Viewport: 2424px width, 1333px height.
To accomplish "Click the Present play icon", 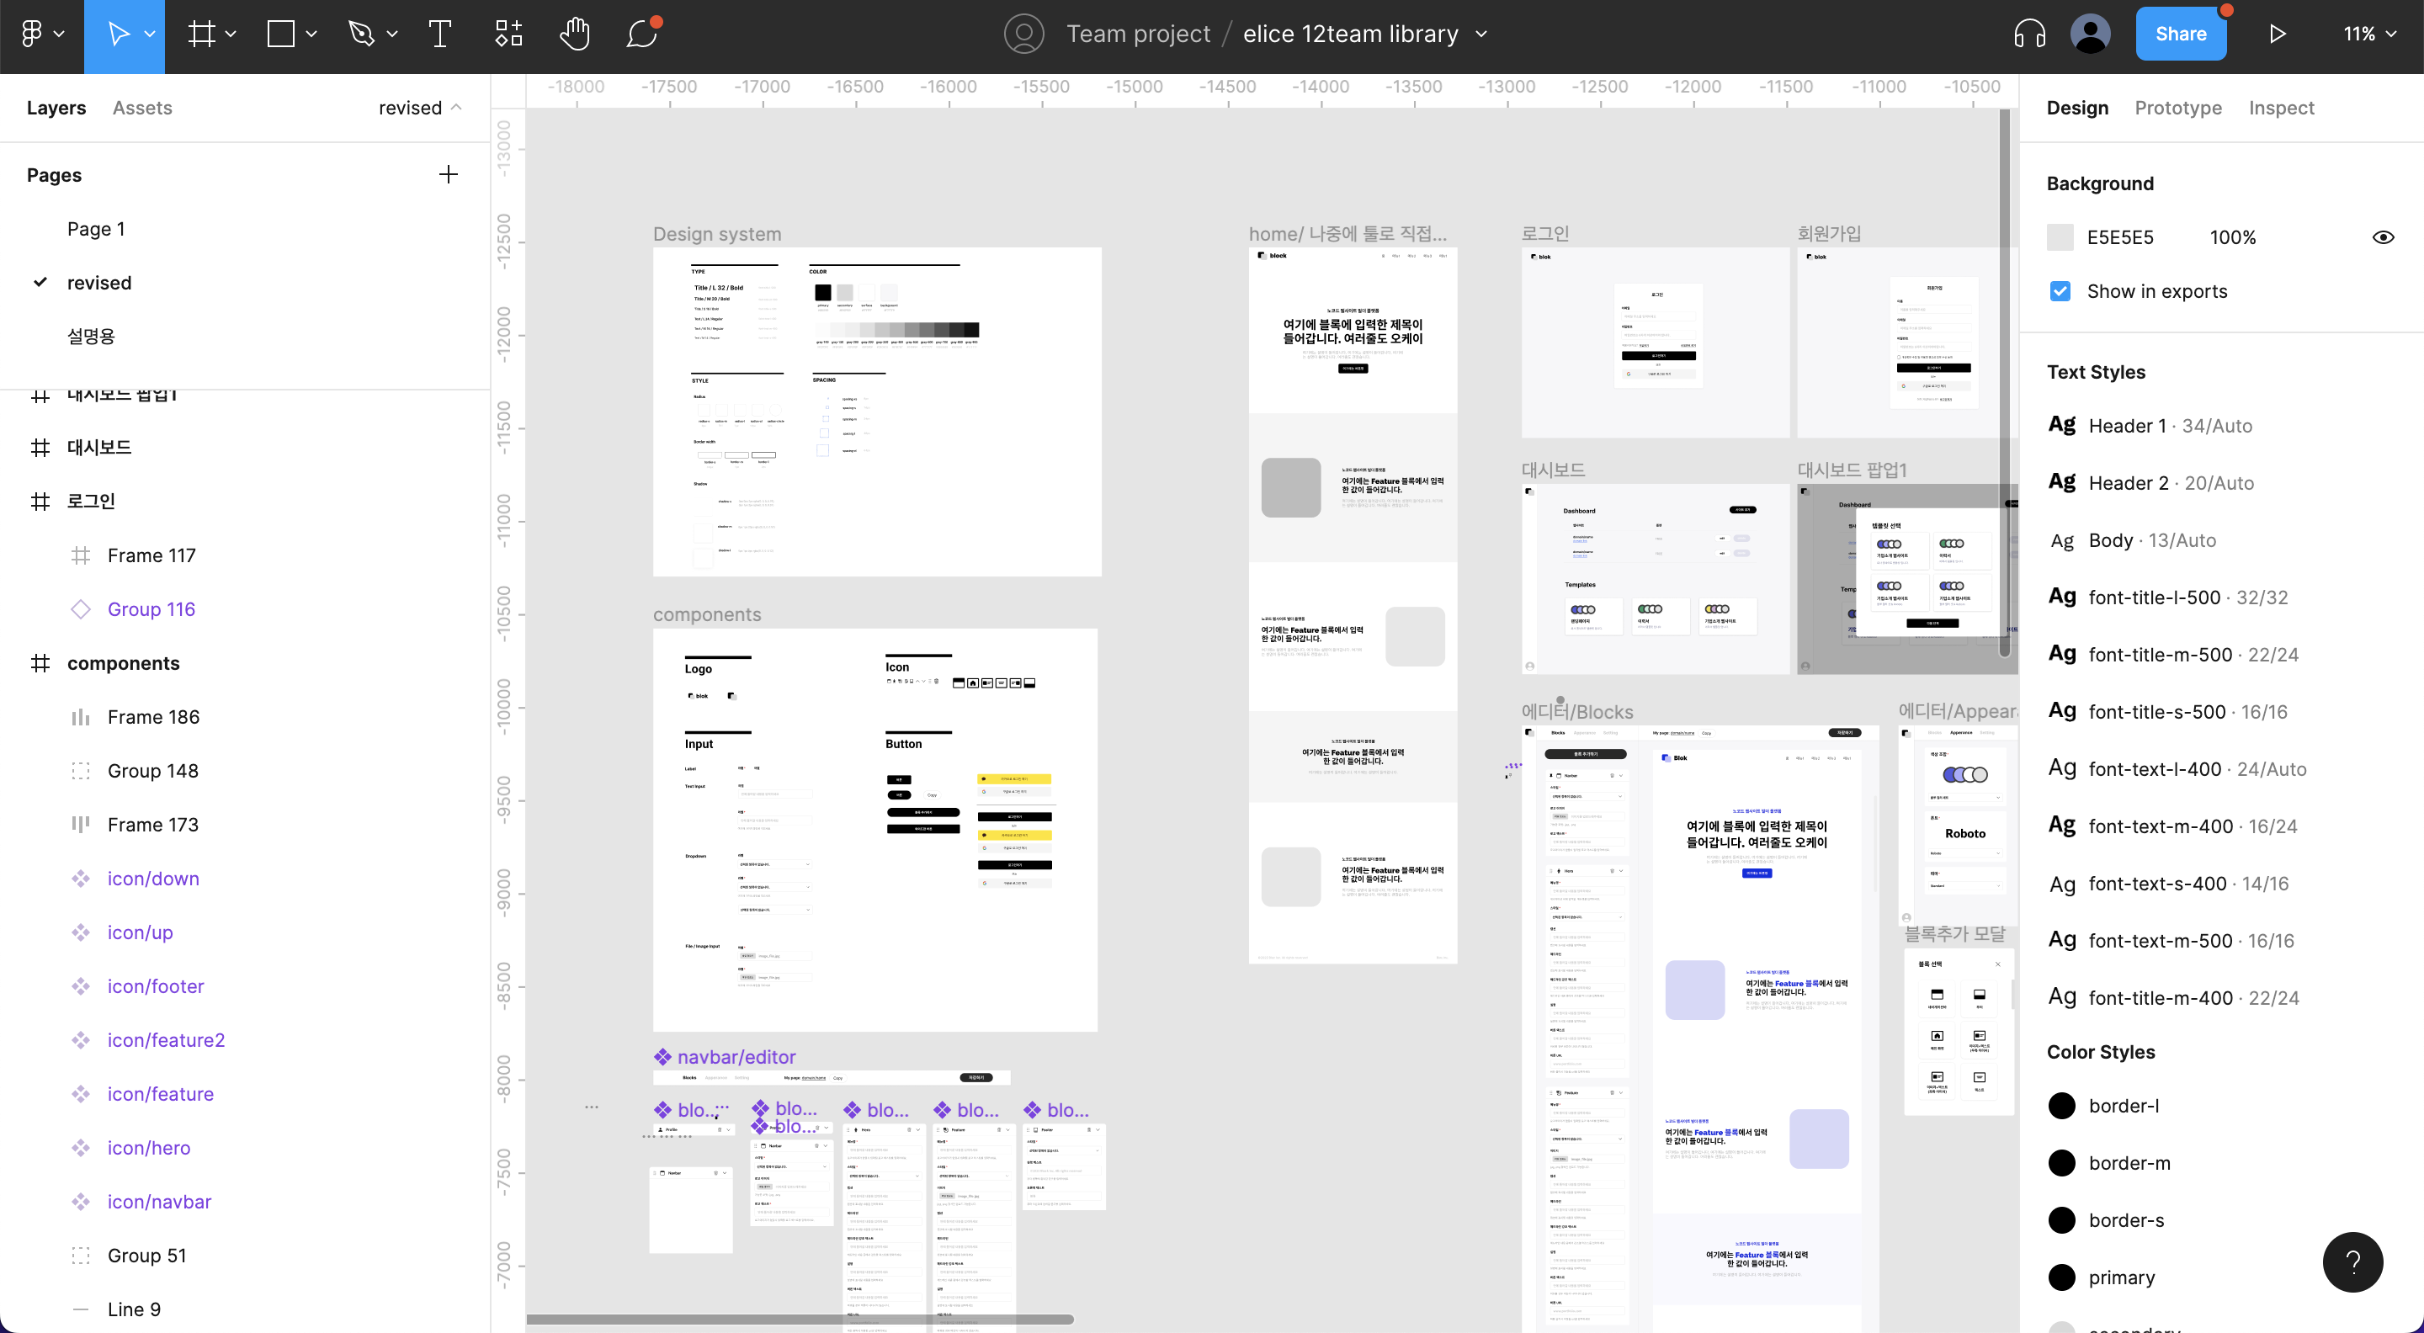I will pos(2278,33).
